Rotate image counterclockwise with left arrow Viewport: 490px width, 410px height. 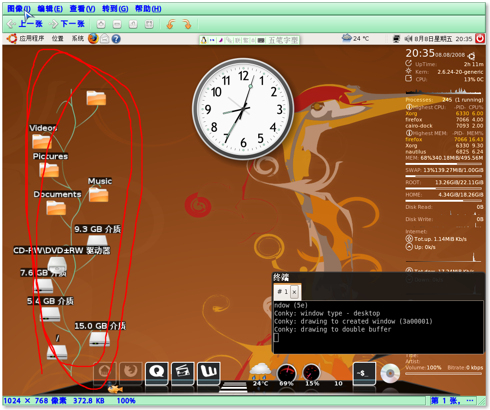tap(170, 24)
